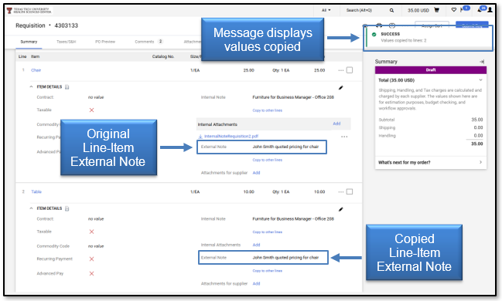Click the document icon beside Table ITEM DETAILS
502x301 pixels.
(67, 208)
